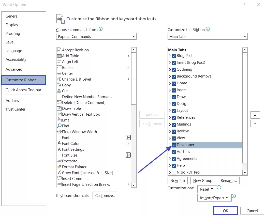This screenshot has height=216, width=266.
Task: Click commands list scrollbar down arrow
Action: pos(134,185)
